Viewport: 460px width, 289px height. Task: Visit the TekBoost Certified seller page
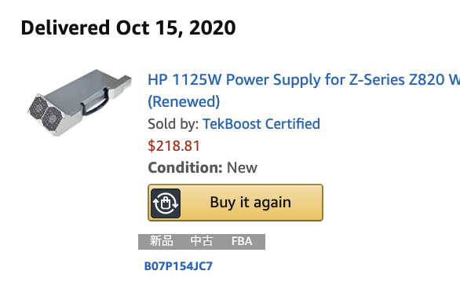[x=261, y=123]
